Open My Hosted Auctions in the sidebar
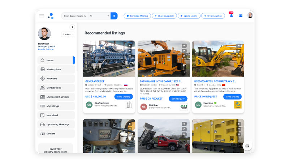The width and height of the screenshot is (289, 163). point(56,97)
